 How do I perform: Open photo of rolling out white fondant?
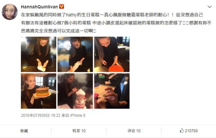[75, 54]
